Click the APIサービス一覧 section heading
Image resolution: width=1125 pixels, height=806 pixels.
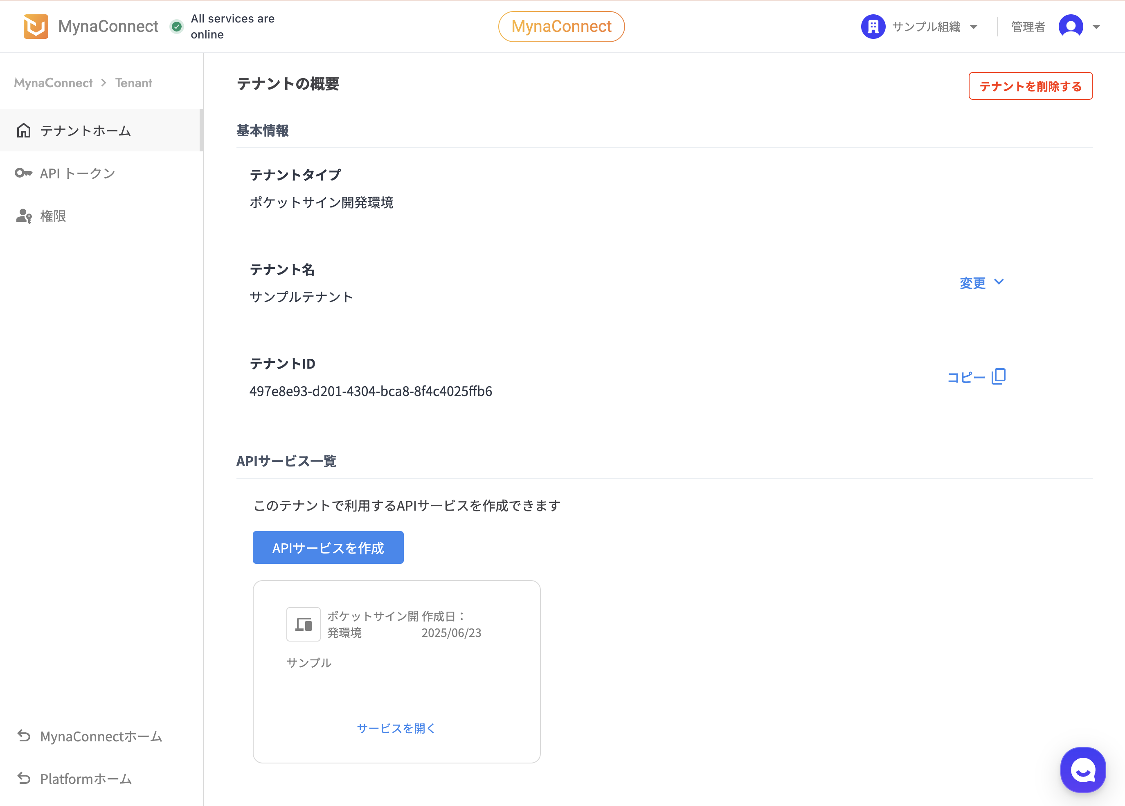point(286,461)
